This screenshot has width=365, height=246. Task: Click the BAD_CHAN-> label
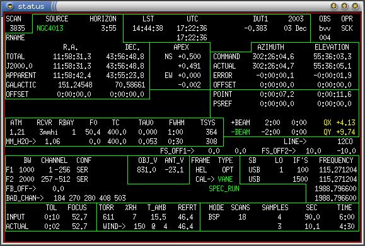tap(25, 198)
